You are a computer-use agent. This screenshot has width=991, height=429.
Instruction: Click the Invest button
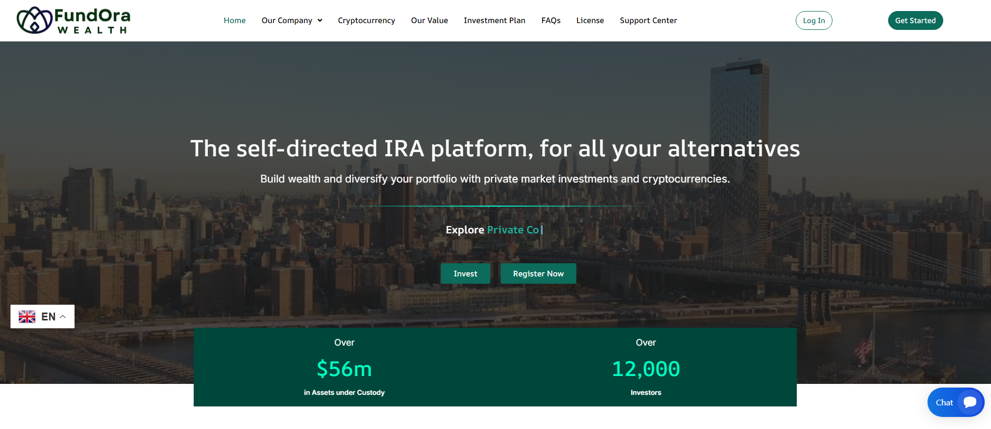point(466,274)
